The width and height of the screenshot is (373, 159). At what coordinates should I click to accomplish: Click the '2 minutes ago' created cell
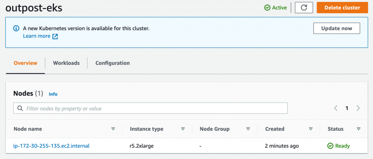(282, 146)
